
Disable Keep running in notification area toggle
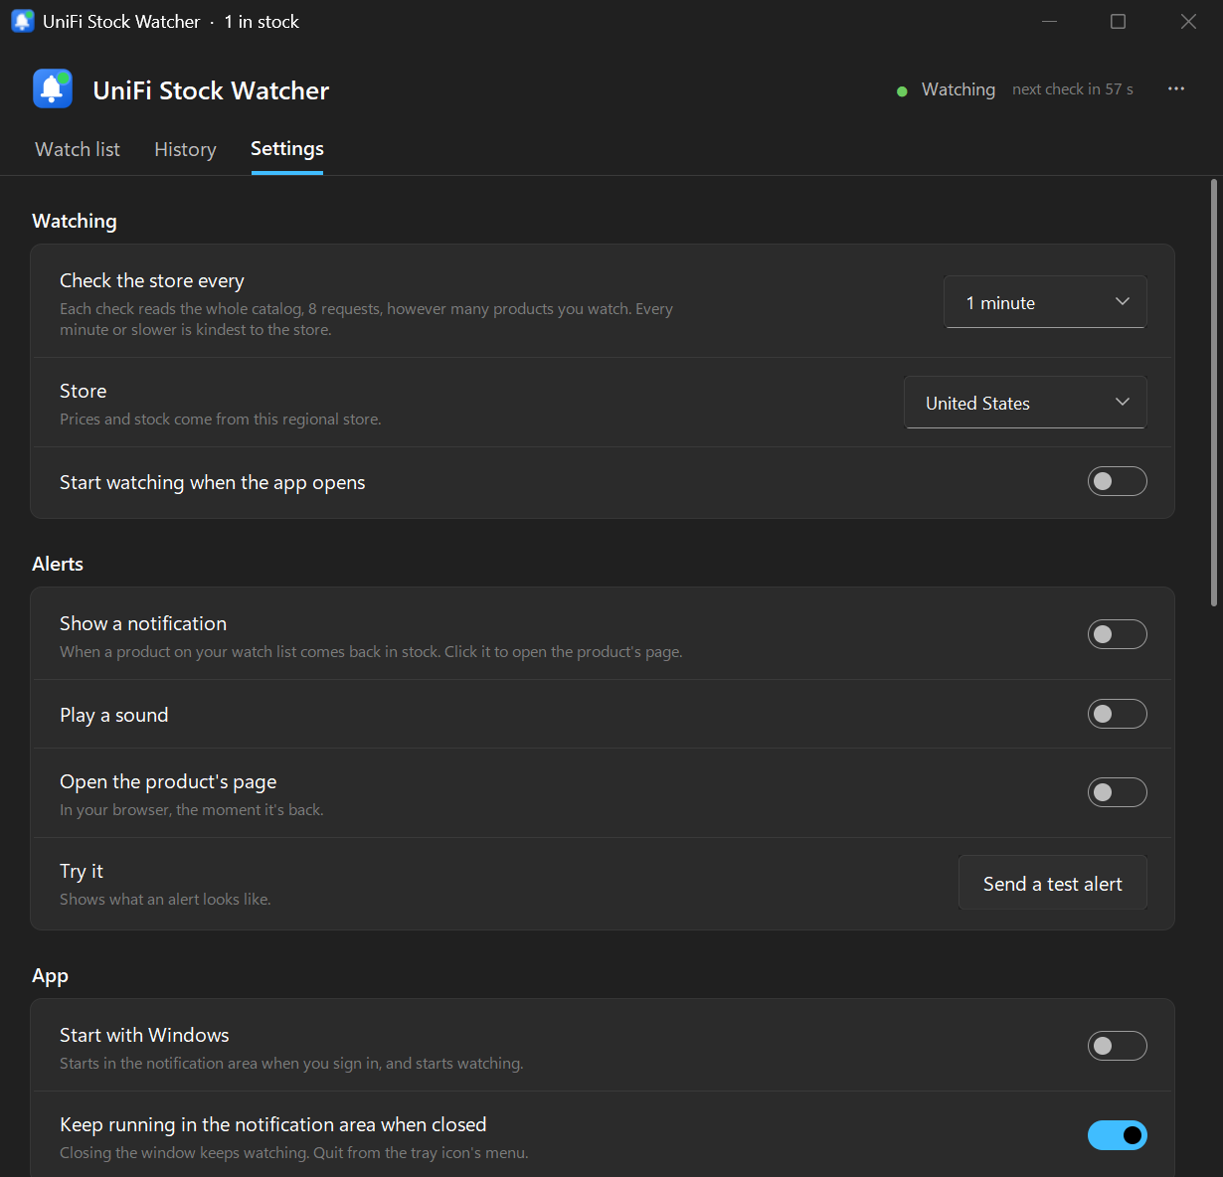1118,1135
